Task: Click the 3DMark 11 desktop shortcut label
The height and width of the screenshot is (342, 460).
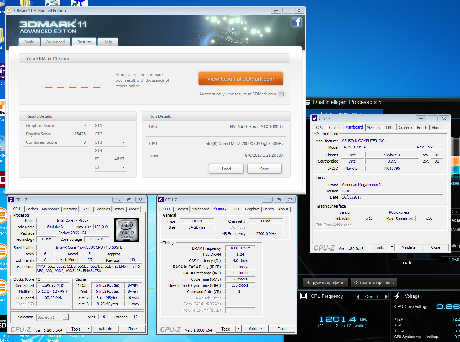Action: coord(79,336)
